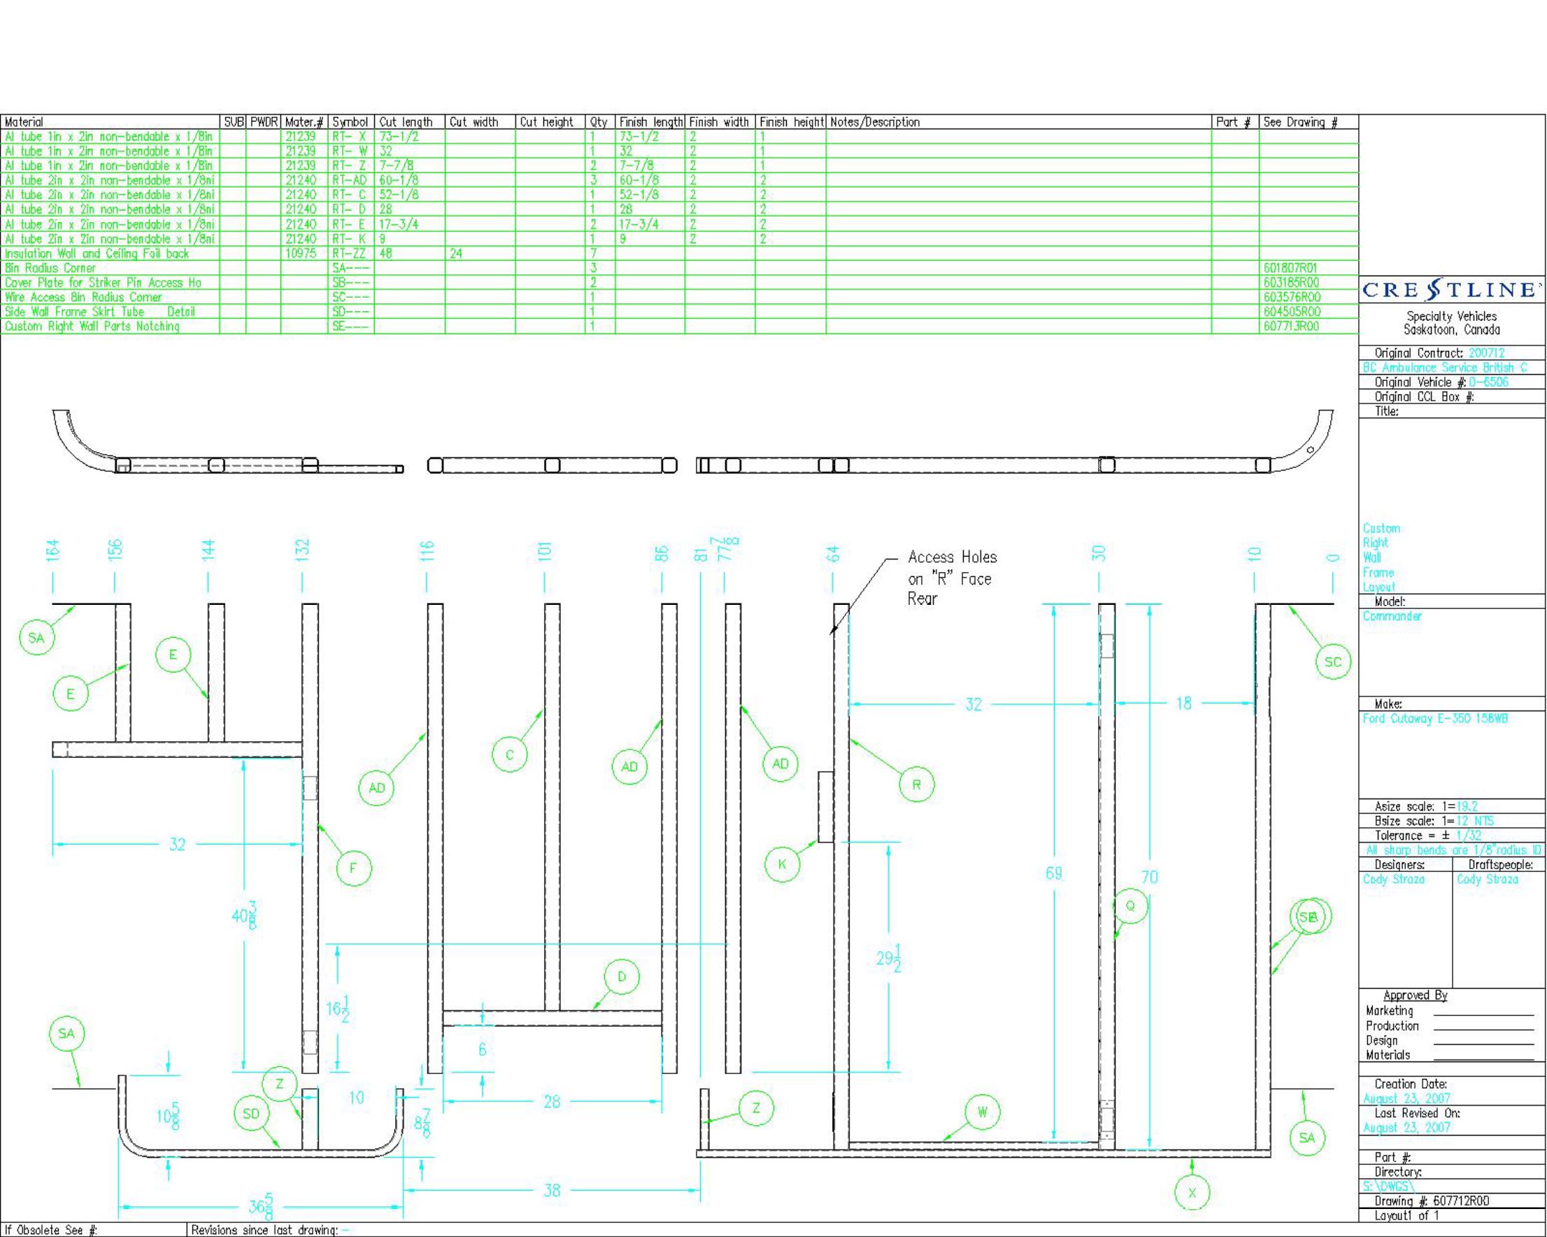Screen dimensions: 1547x1237
Task: Click the 16 1/2 vertical dimension
Action: (338, 1010)
